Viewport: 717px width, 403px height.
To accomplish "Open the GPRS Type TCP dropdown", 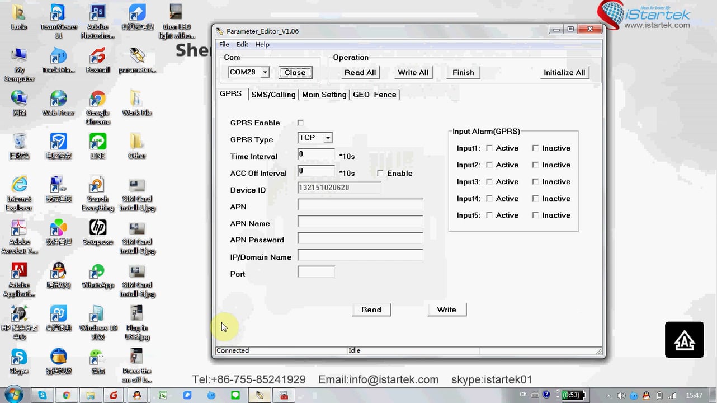I will click(328, 138).
